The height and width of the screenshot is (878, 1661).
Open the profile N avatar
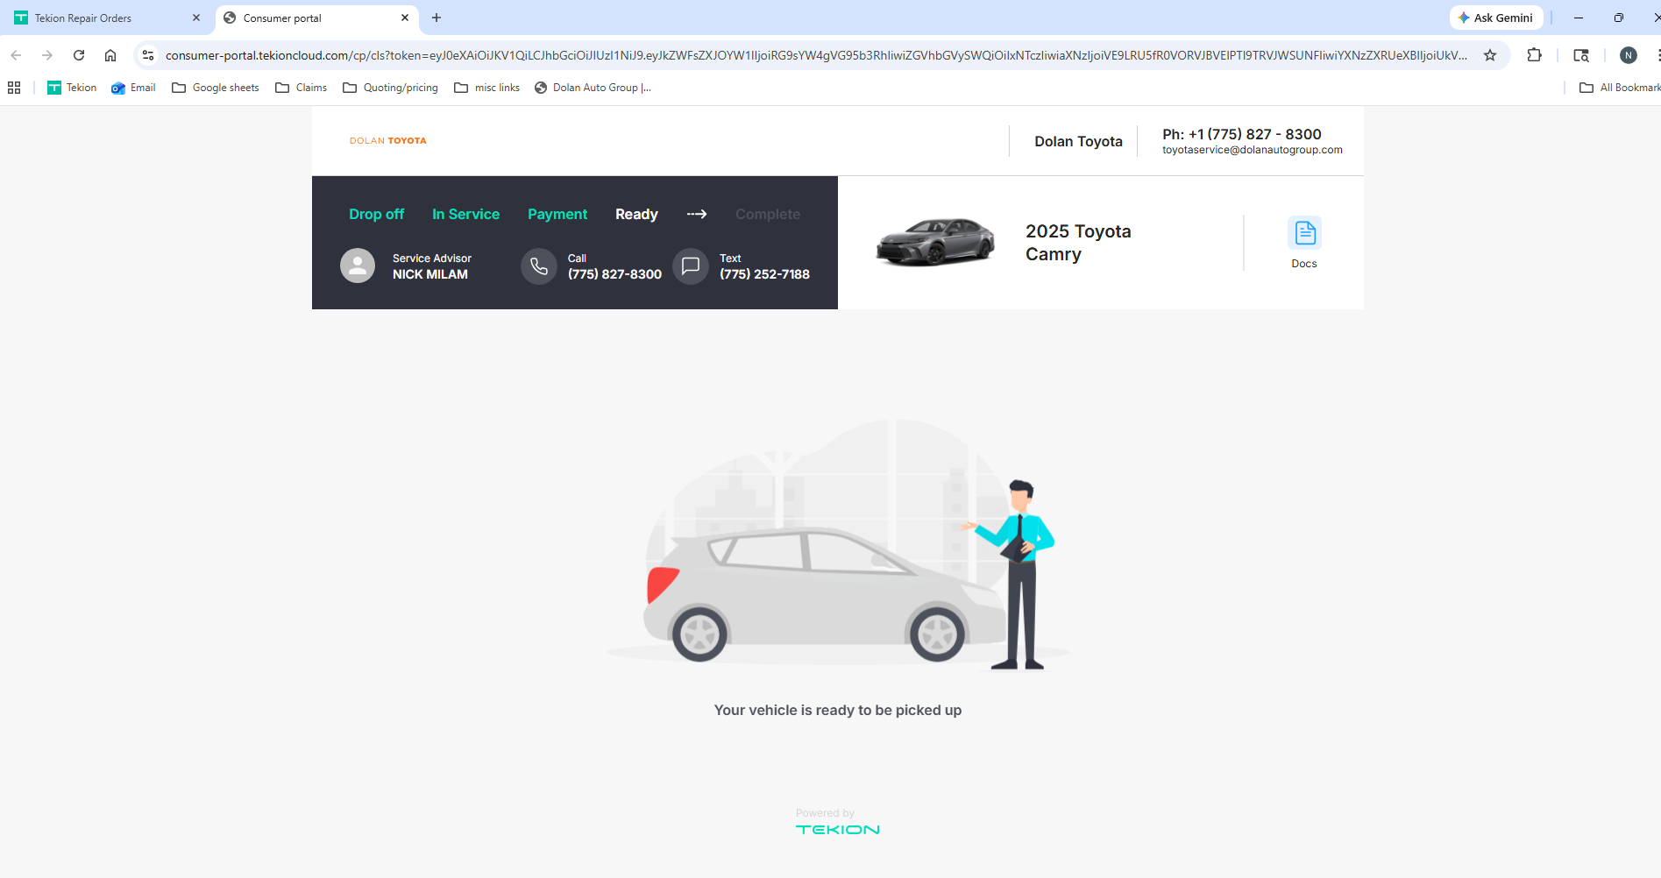1629,55
